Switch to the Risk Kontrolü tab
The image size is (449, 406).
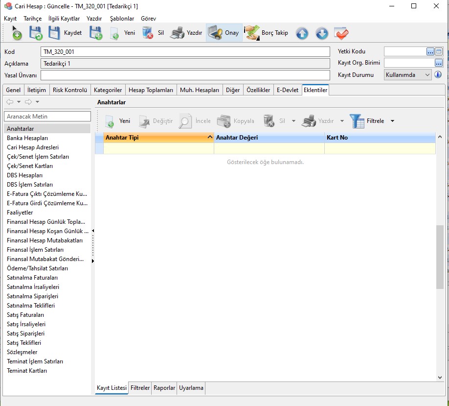pyautogui.click(x=70, y=90)
